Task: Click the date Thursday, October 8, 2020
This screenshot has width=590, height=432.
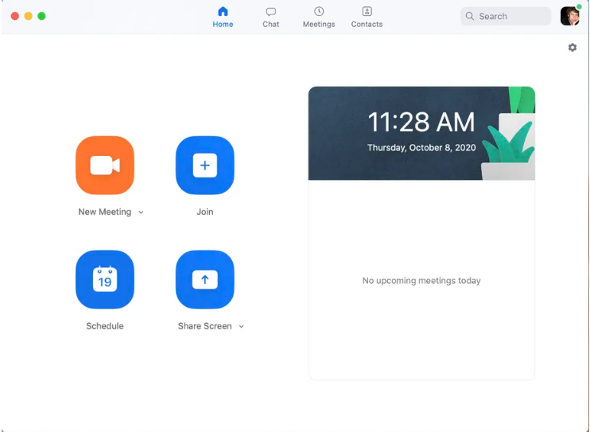Action: coord(421,148)
